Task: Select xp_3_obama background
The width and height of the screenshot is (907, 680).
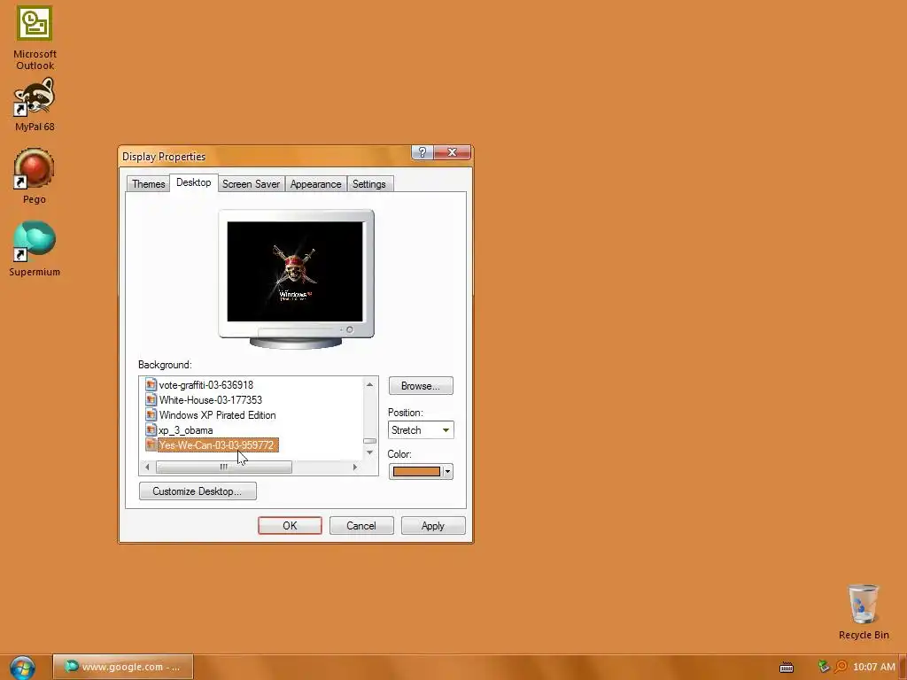Action: [x=186, y=429]
